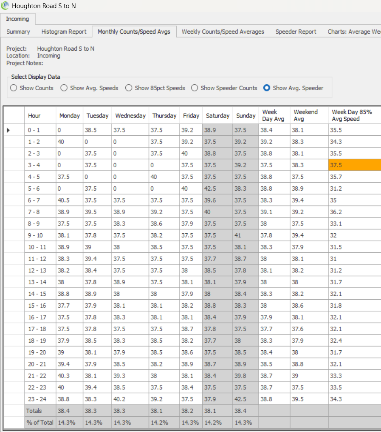
Task: Open Weekly Counts/Speed Averages tab
Action: 223,31
